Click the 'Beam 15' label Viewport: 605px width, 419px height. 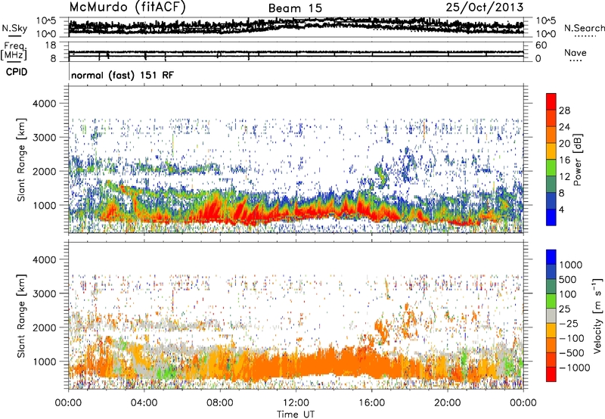click(x=295, y=8)
